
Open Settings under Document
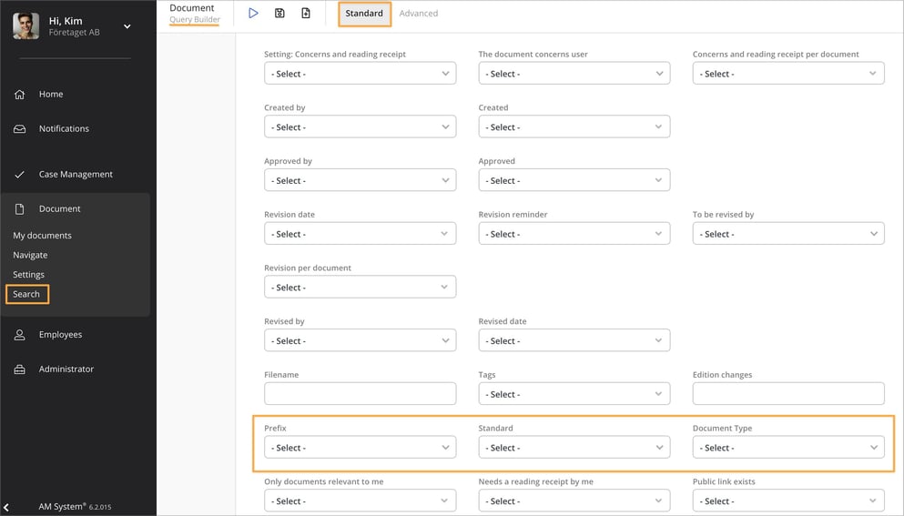point(28,275)
